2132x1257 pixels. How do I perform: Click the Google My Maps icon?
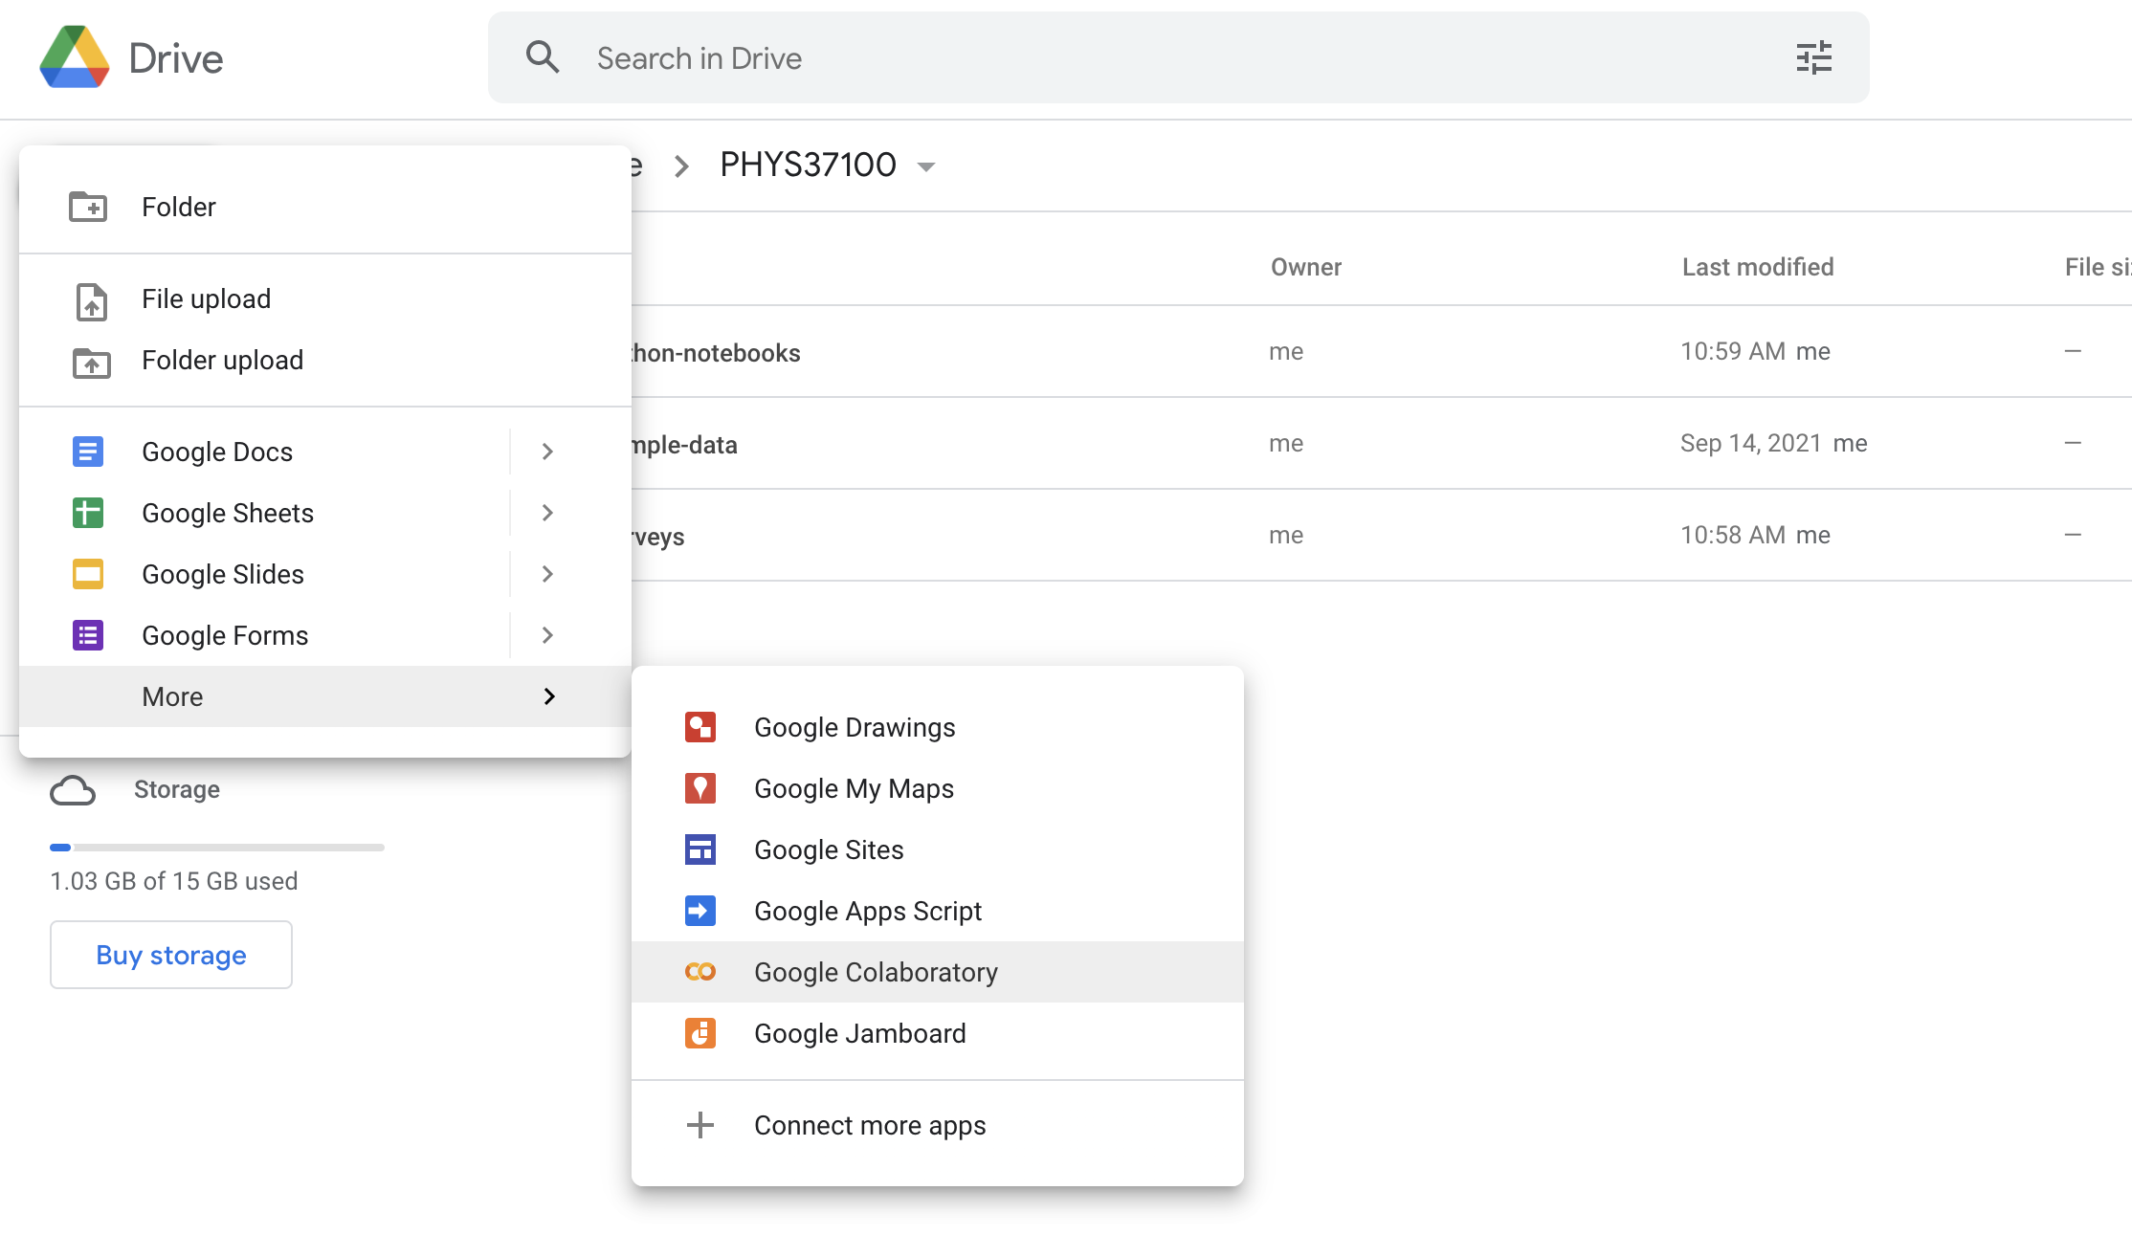click(700, 788)
